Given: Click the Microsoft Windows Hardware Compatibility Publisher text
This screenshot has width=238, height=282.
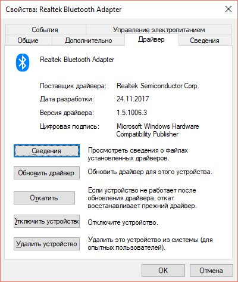Looking at the screenshot, I should click(x=158, y=130).
